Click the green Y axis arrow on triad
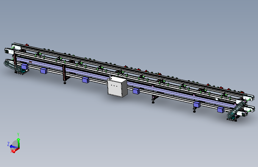This screenshot has height=167, width=258. point(18,143)
